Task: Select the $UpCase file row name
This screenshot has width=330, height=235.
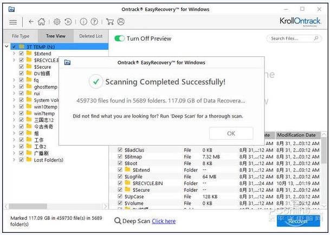Action: tap(134, 197)
